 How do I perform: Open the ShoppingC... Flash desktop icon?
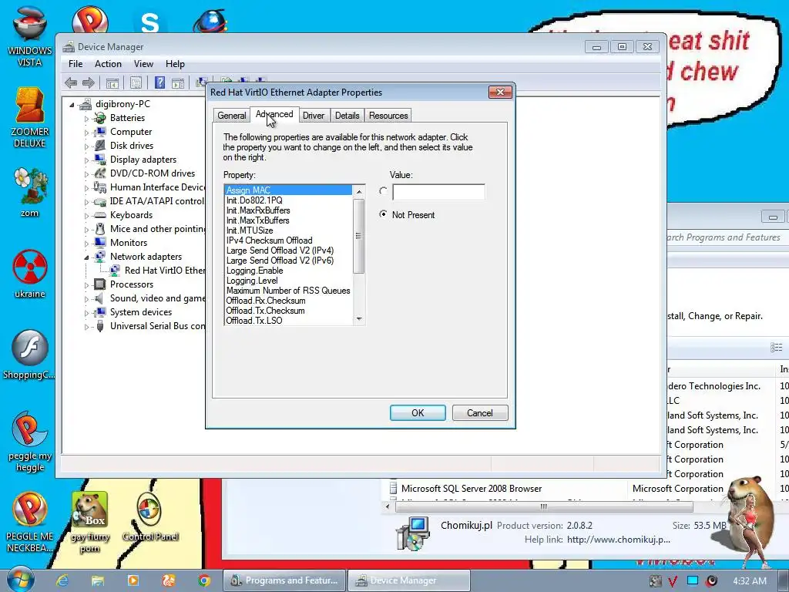click(x=29, y=355)
